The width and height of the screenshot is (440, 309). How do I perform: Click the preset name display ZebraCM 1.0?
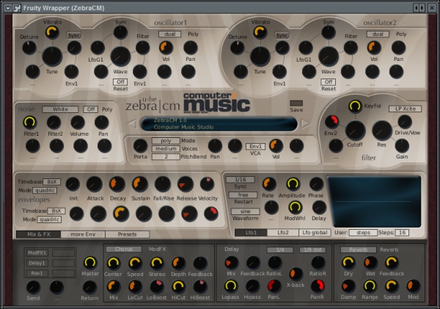tap(219, 123)
